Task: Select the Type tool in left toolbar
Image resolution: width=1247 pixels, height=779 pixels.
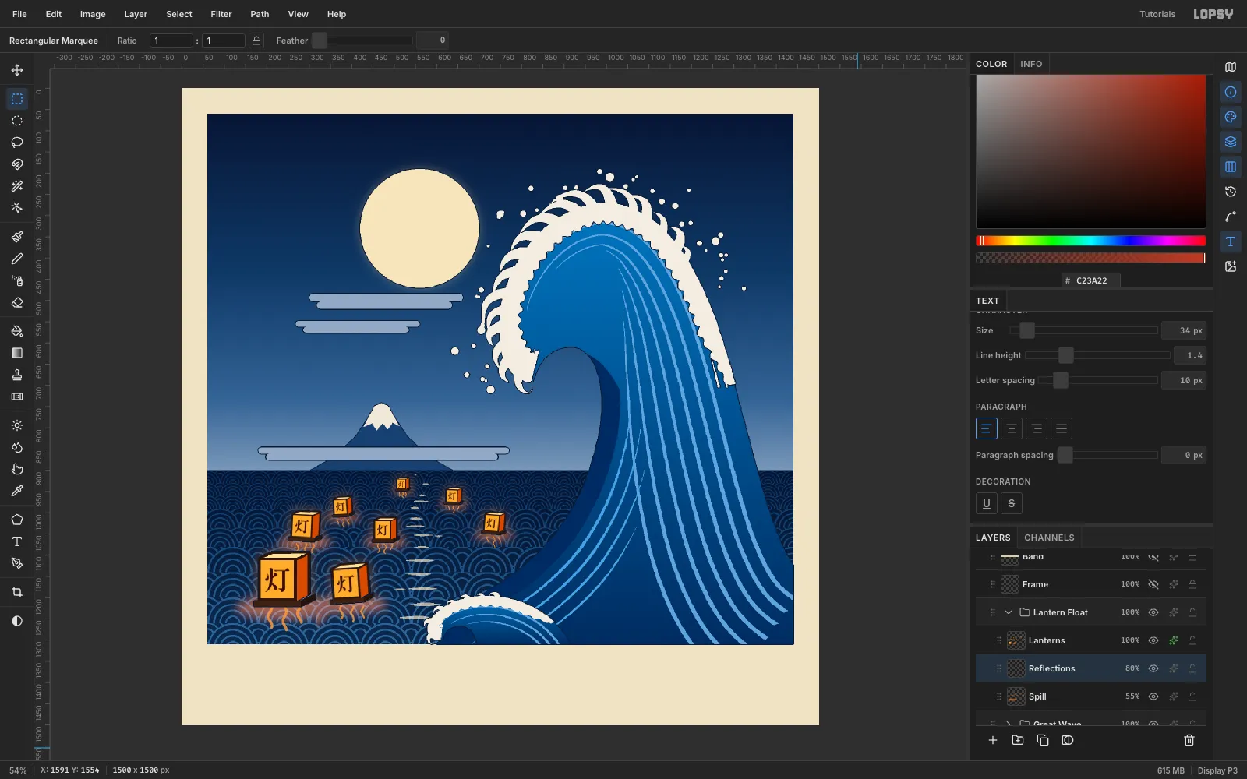Action: (x=17, y=541)
